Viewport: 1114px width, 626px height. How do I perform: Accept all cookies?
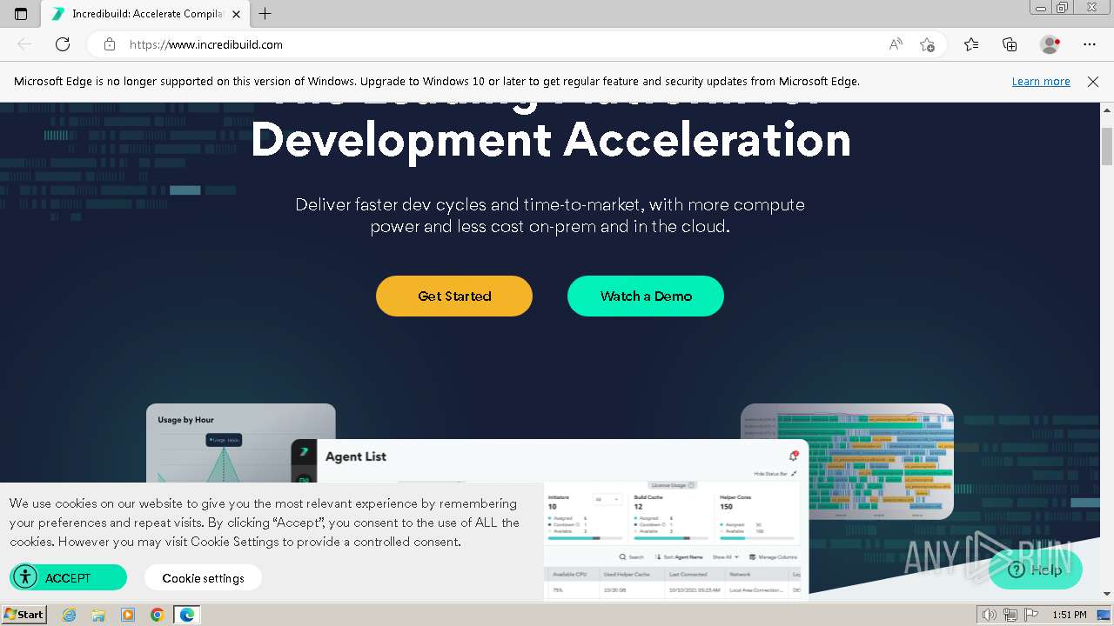coord(68,578)
